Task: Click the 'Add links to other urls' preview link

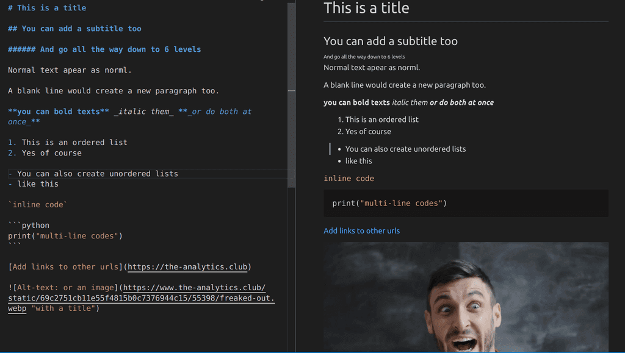Action: pos(361,231)
